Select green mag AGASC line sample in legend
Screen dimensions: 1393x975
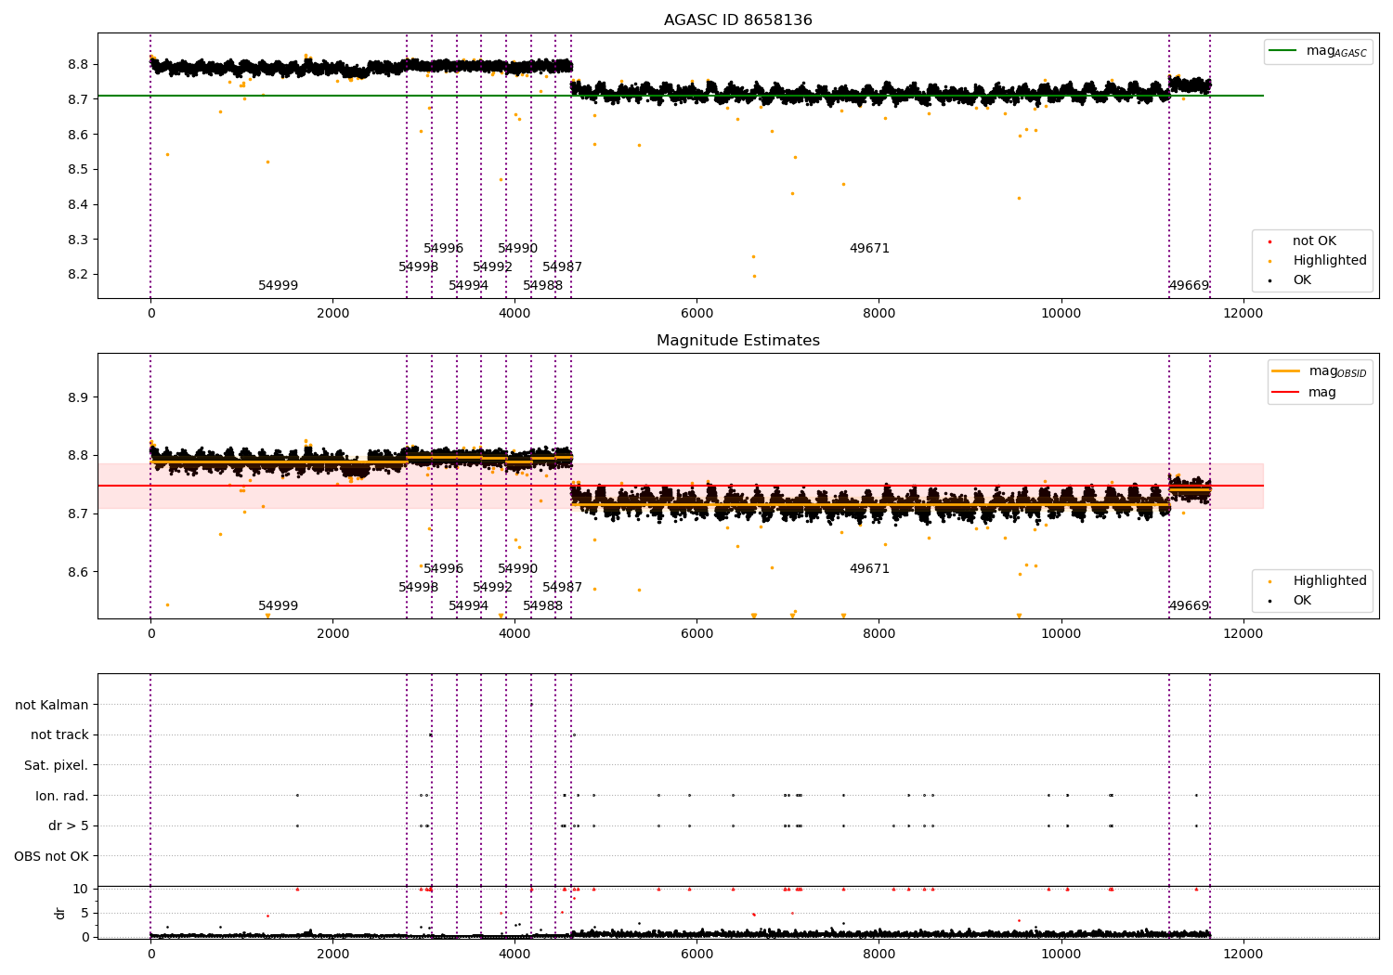click(1284, 51)
